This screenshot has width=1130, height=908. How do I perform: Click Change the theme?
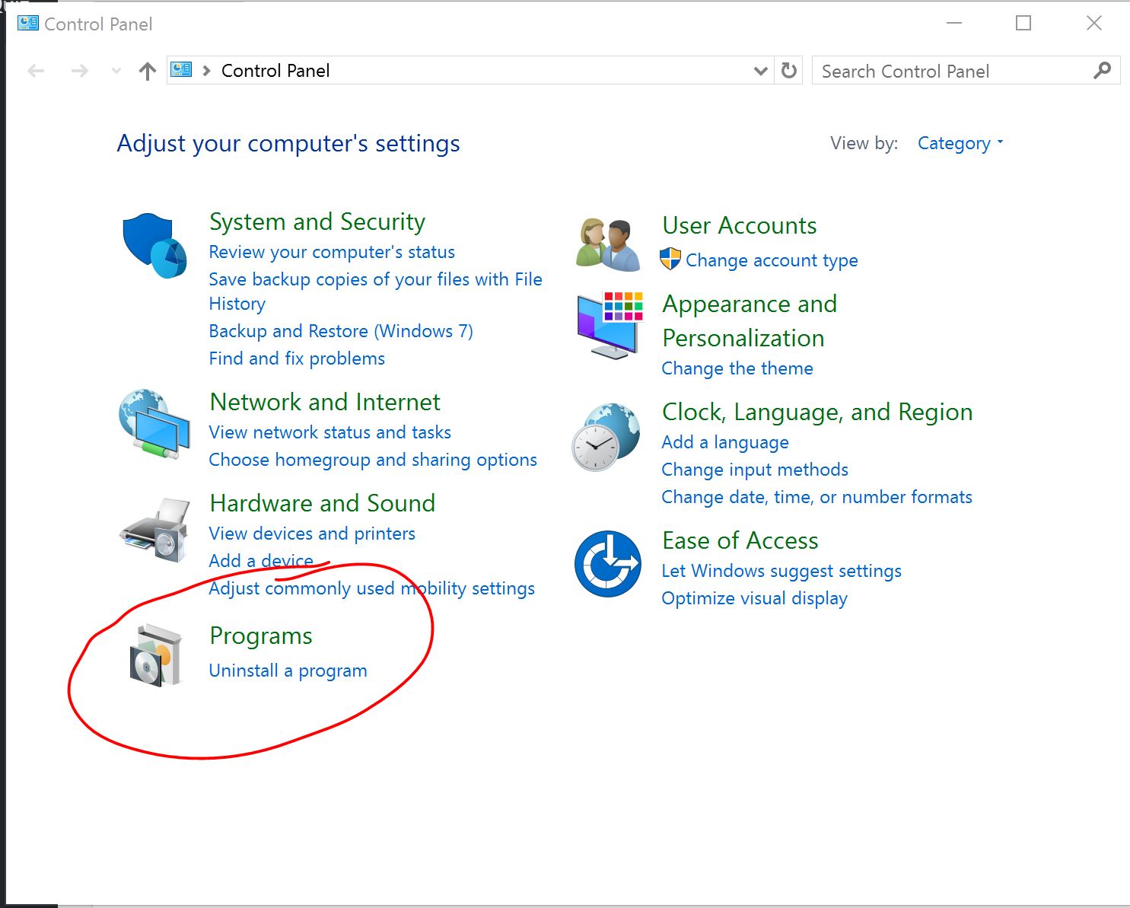point(737,368)
